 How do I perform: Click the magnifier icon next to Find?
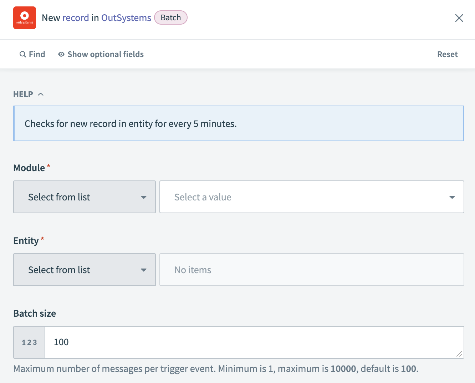coord(23,54)
